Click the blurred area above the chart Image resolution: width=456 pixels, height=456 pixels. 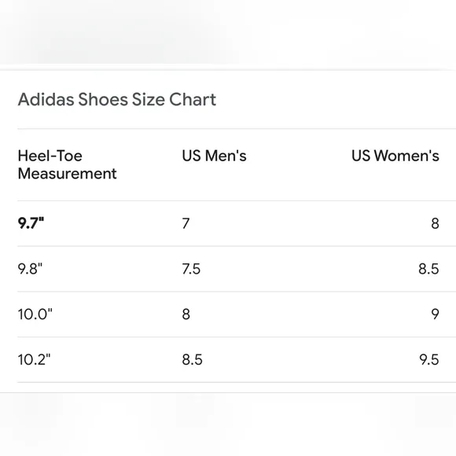pyautogui.click(x=228, y=32)
